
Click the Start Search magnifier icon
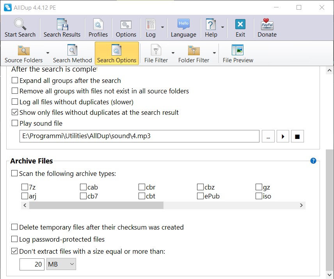click(x=20, y=24)
